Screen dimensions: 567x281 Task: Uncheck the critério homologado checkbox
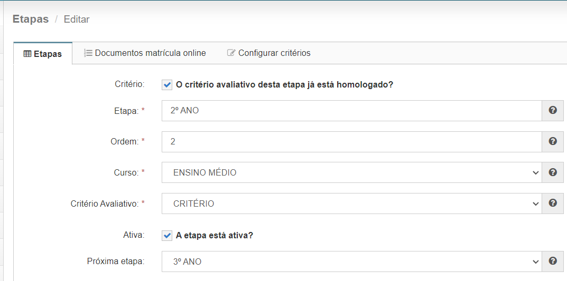pos(167,85)
